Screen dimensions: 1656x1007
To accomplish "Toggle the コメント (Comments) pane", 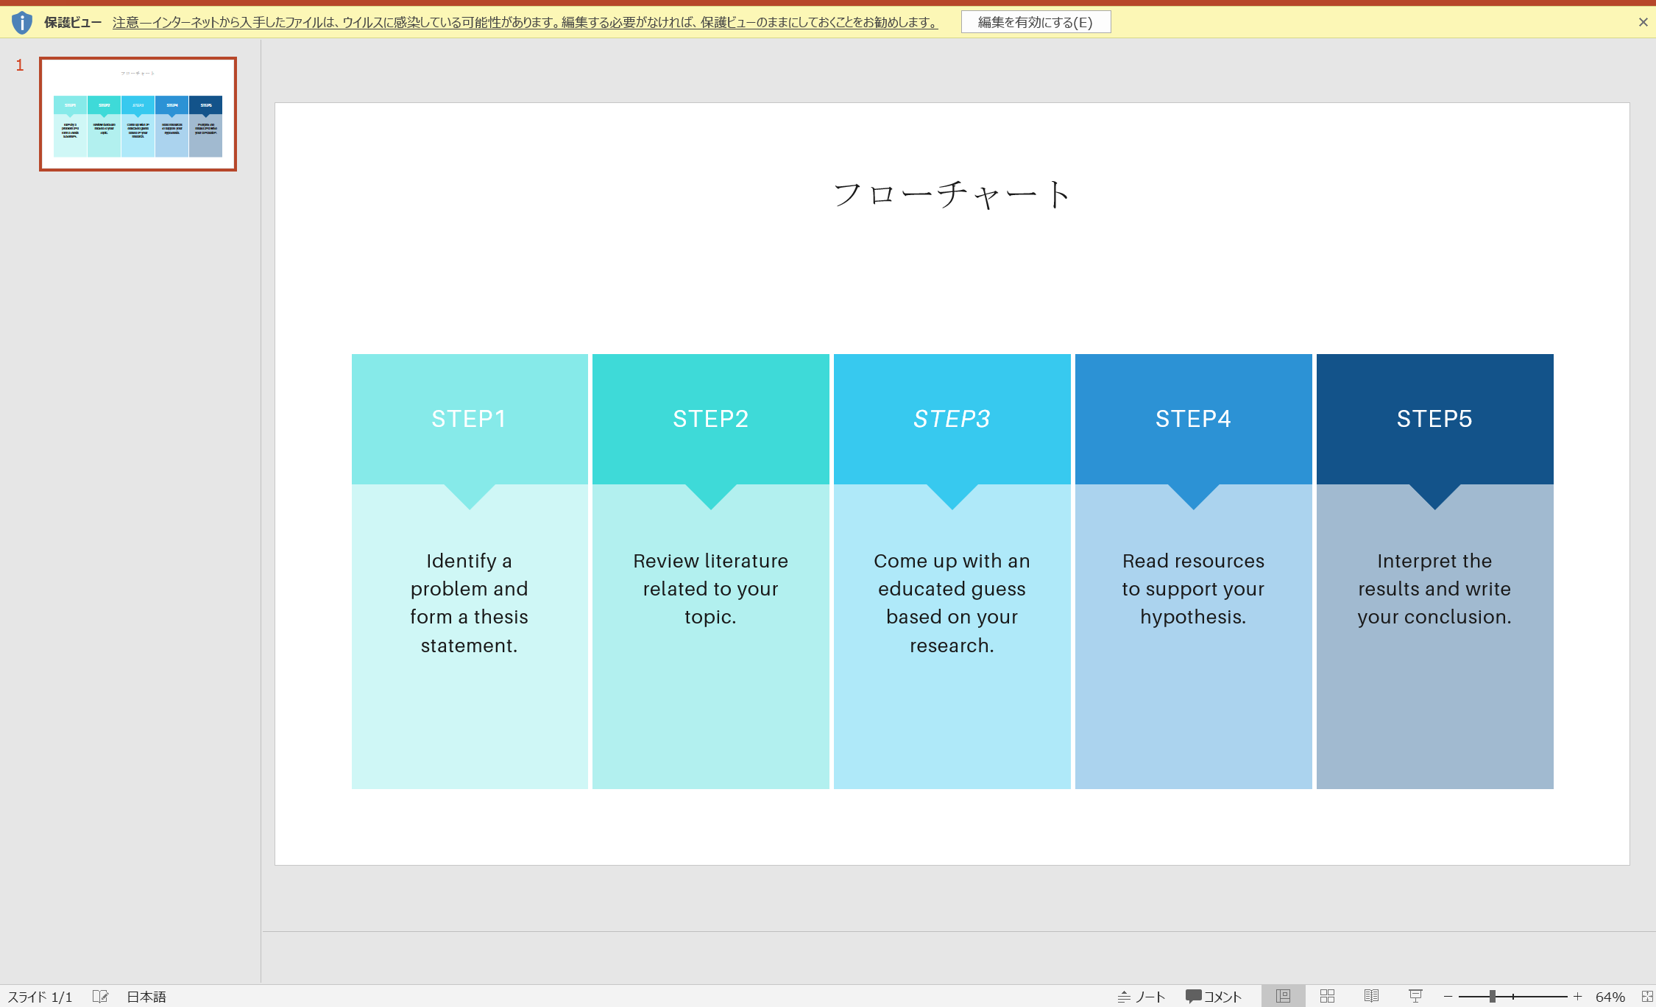I will pyautogui.click(x=1214, y=996).
